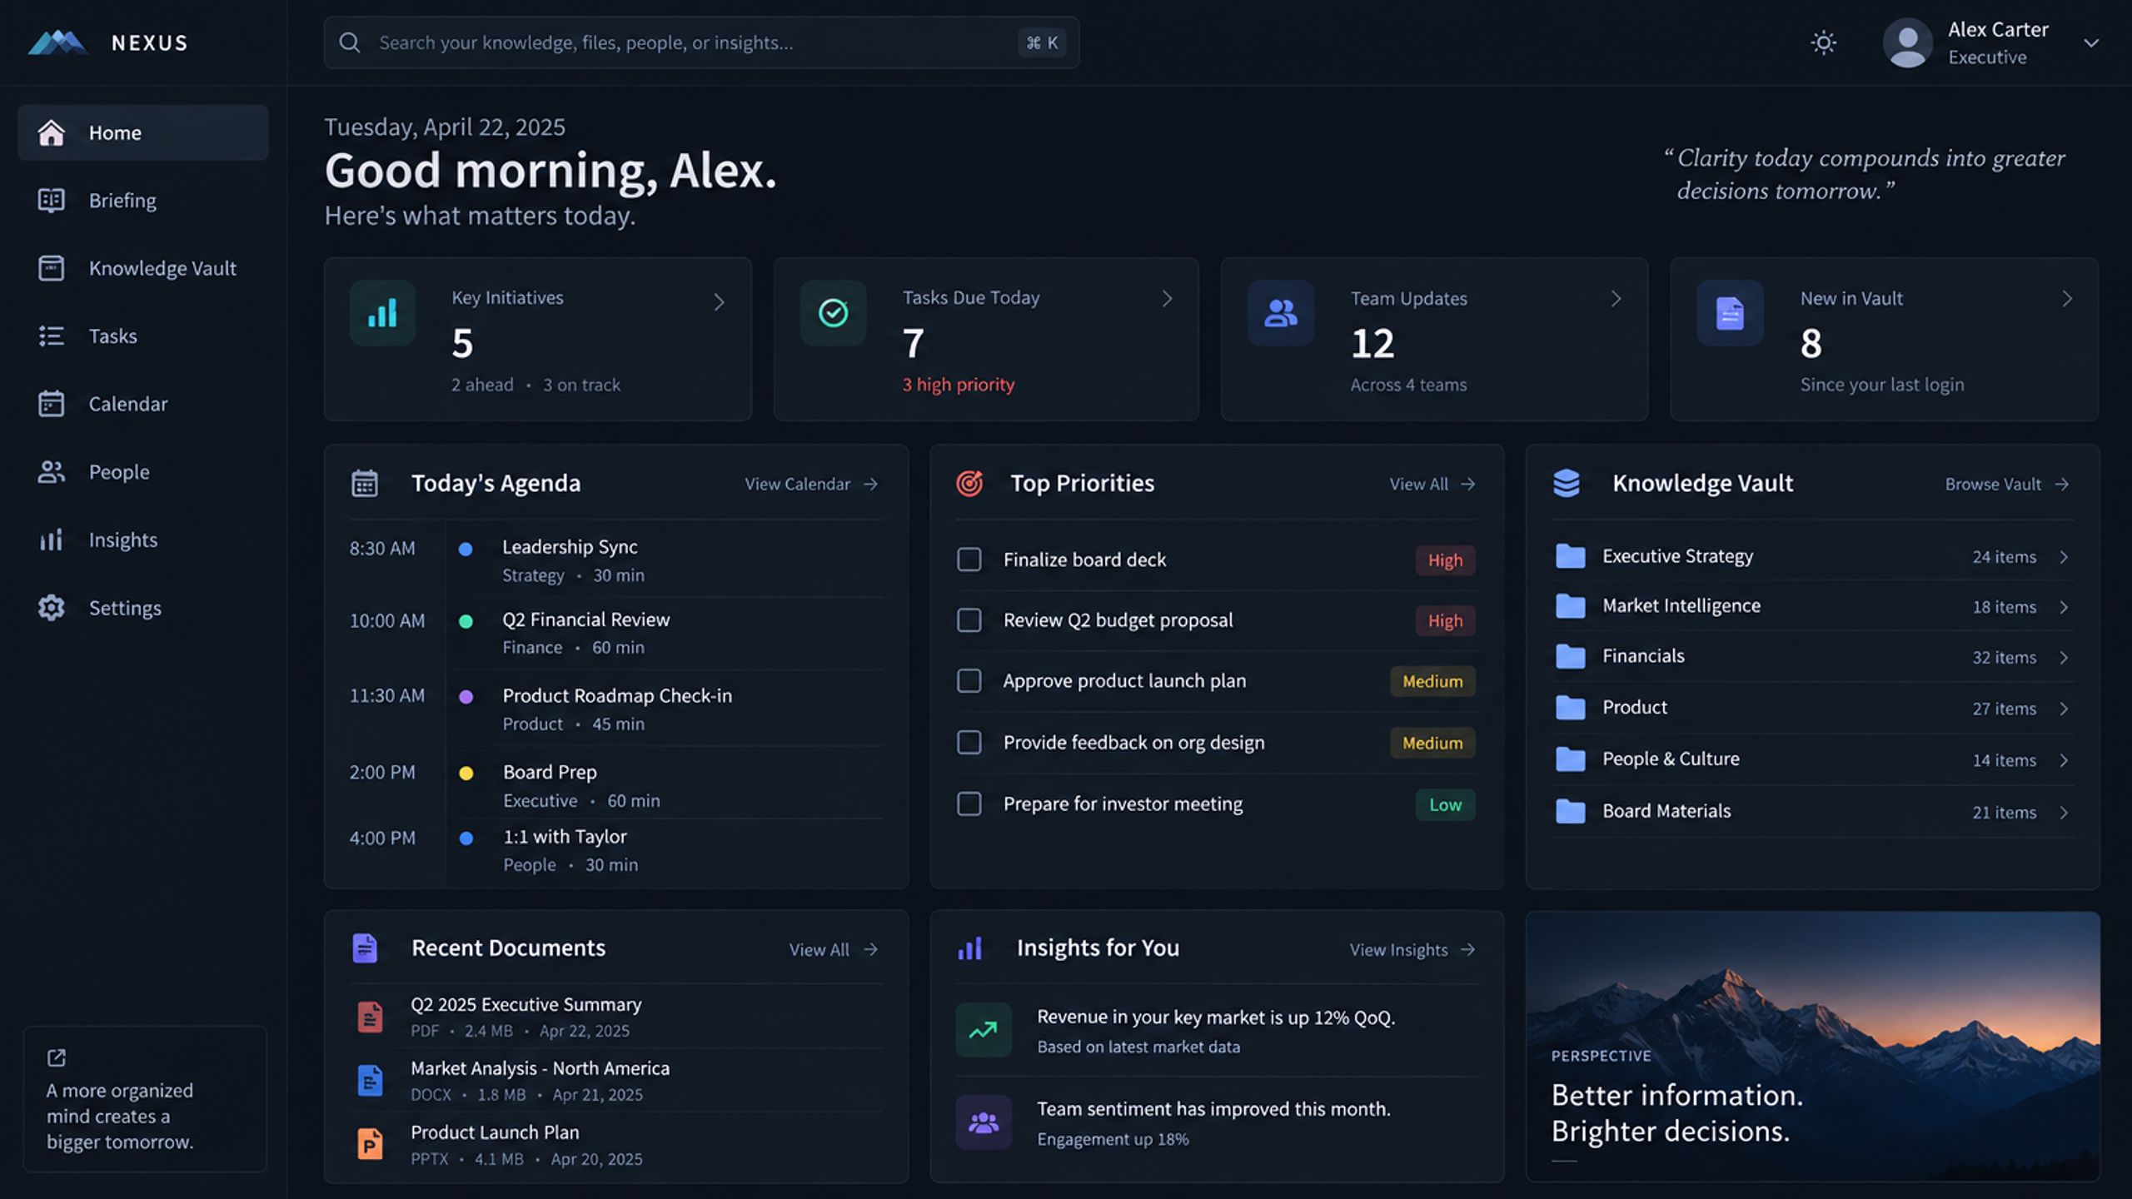Mark Prepare for investor meeting as done
The width and height of the screenshot is (2132, 1199).
969,804
